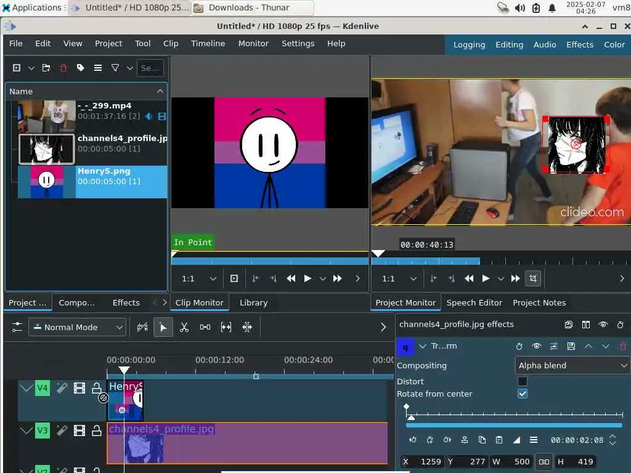
Task: Open Transform effect presets sliders icon
Action: [x=554, y=346]
